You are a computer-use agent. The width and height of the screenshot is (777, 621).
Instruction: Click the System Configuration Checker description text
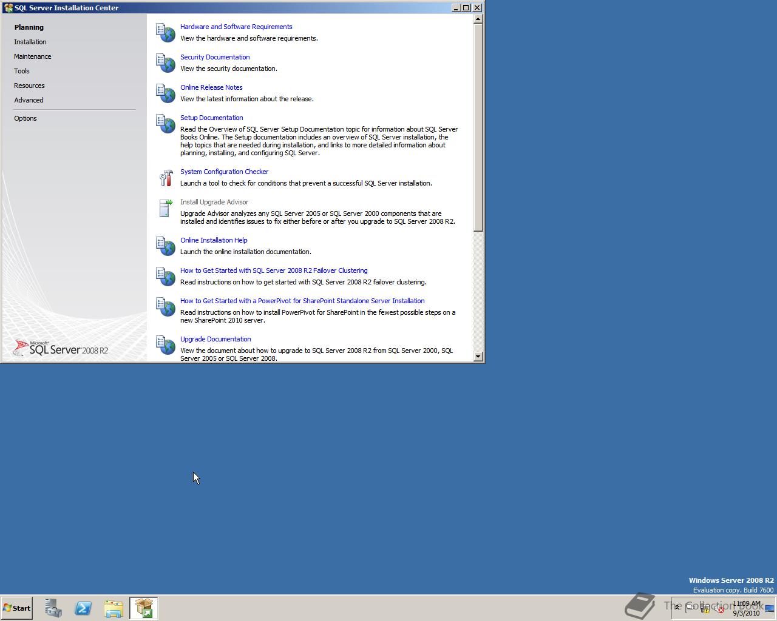coord(306,183)
